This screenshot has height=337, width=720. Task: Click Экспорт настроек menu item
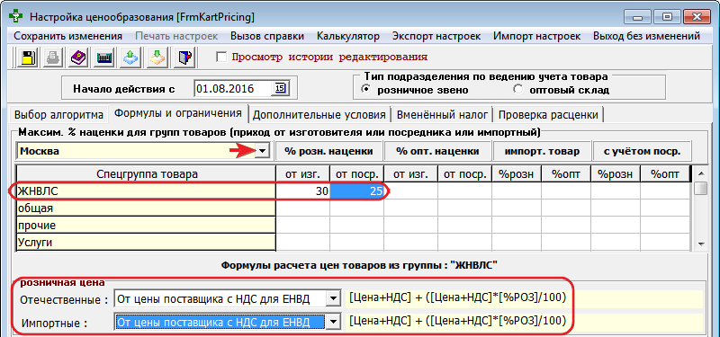pyautogui.click(x=436, y=36)
